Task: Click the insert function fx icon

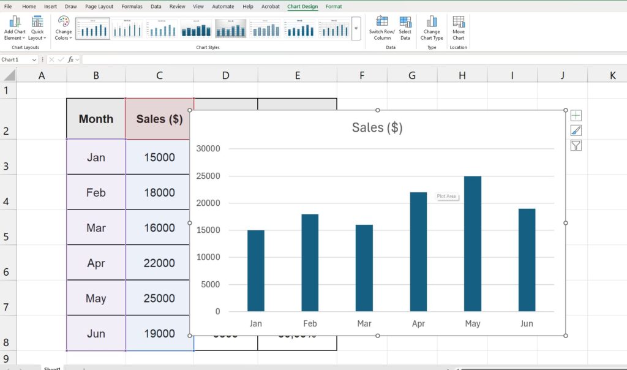Action: coord(71,59)
